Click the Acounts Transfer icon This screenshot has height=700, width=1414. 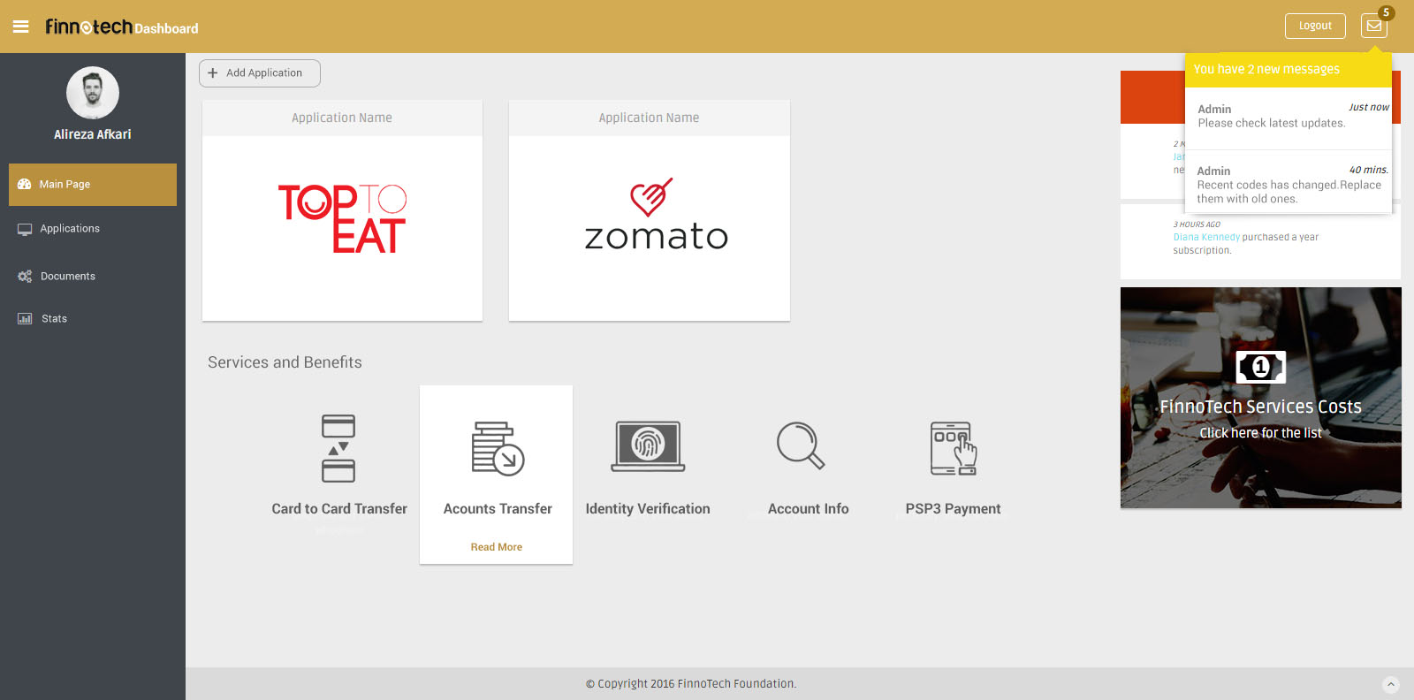coord(498,448)
